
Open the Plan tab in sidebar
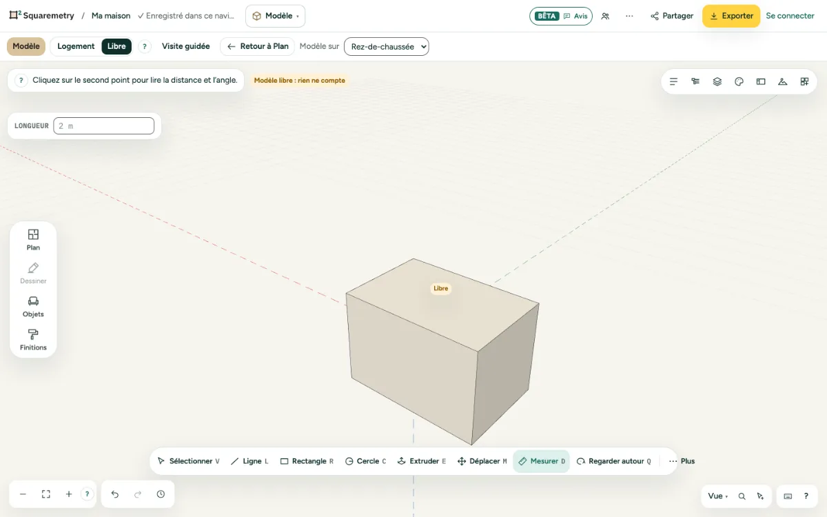pos(33,240)
